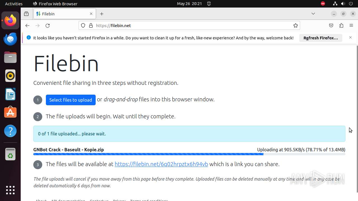Click the forward navigation arrow
This screenshot has width=358, height=201.
(x=37, y=25)
